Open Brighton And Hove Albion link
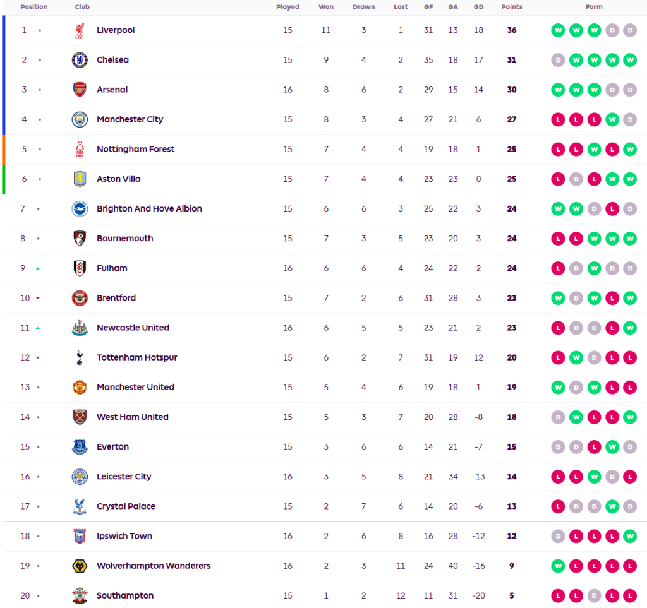The height and width of the screenshot is (608, 647). [x=149, y=208]
